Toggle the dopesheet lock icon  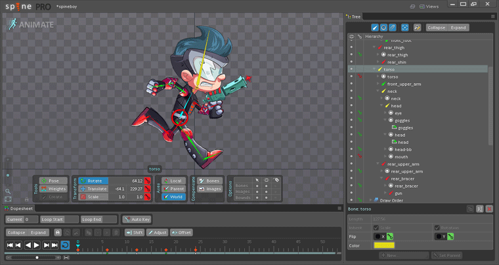coord(58,233)
